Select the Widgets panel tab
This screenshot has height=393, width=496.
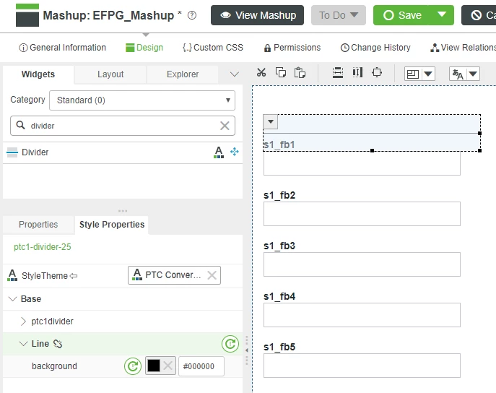coord(38,74)
